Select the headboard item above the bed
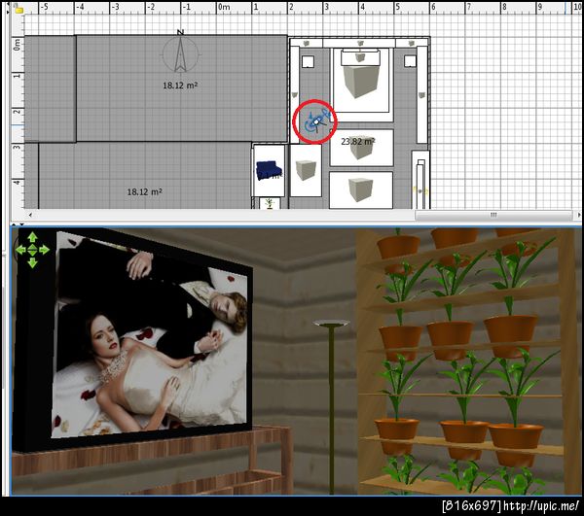 coord(360,57)
